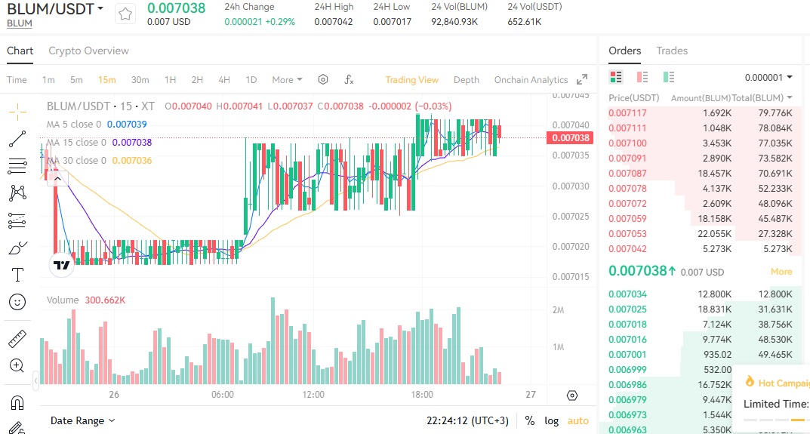This screenshot has height=434, width=810.
Task: Click the Price(USDT) column header
Action: [634, 97]
